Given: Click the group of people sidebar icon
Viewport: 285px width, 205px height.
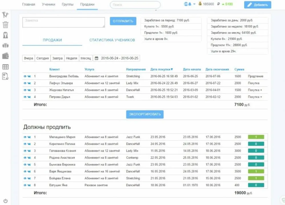Looking at the screenshot, I should click(x=5, y=45).
